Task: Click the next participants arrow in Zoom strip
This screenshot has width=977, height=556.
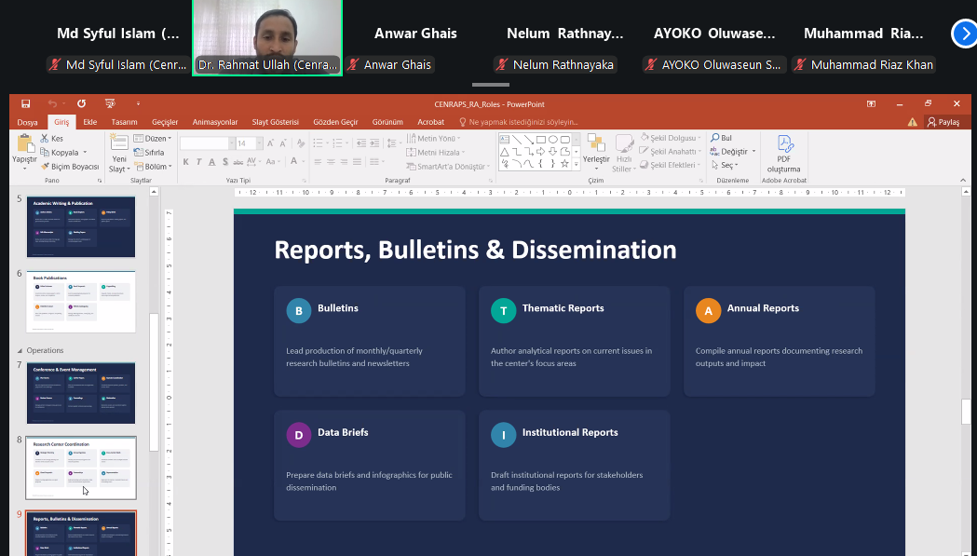Action: click(965, 34)
